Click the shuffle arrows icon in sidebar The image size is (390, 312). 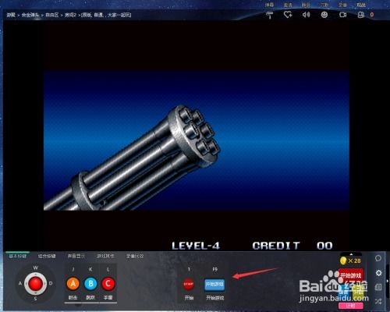tap(378, 302)
